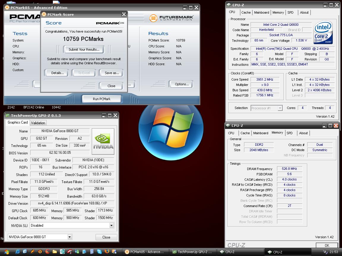Switch to TechPowerUp GPU-Z taskbar button
The width and height of the screenshot is (342, 256).
pyautogui.click(x=193, y=252)
